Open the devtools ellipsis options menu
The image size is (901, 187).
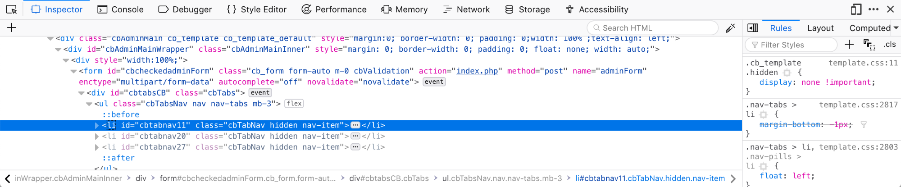click(x=874, y=9)
